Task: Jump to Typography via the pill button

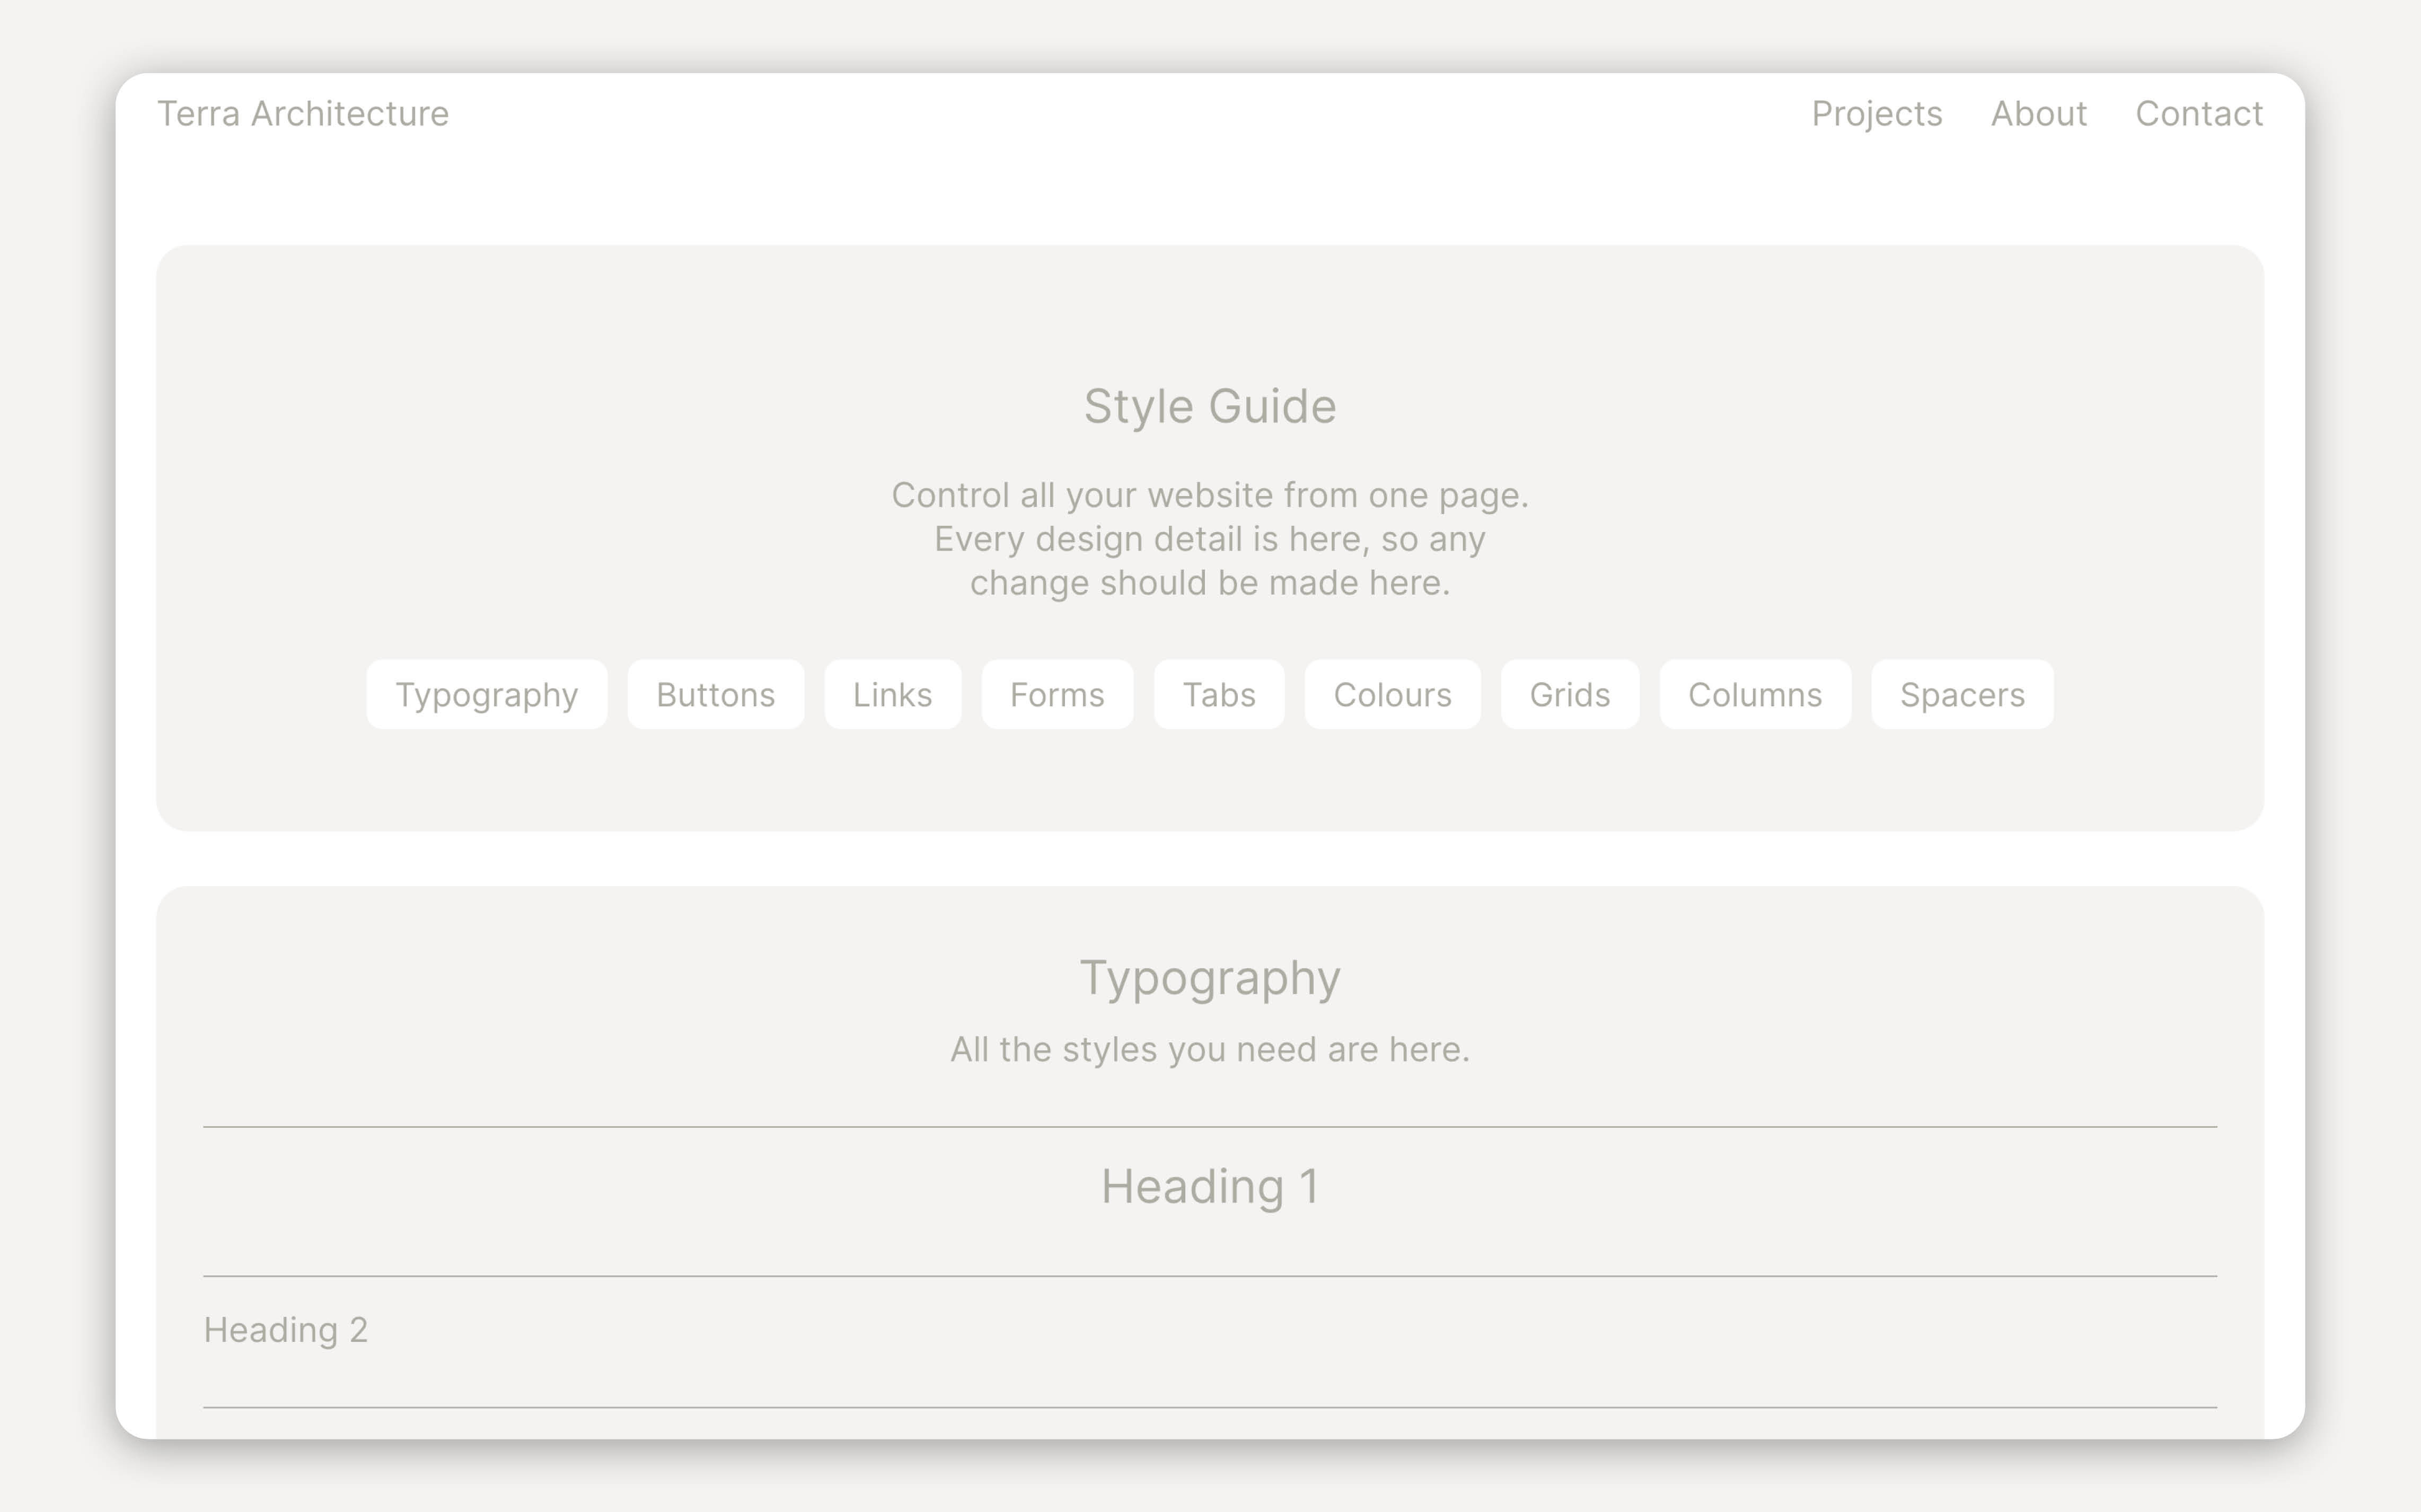Action: pos(486,694)
